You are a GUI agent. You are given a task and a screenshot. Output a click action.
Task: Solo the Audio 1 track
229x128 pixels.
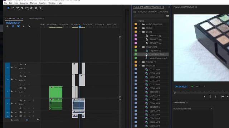coord(29,100)
